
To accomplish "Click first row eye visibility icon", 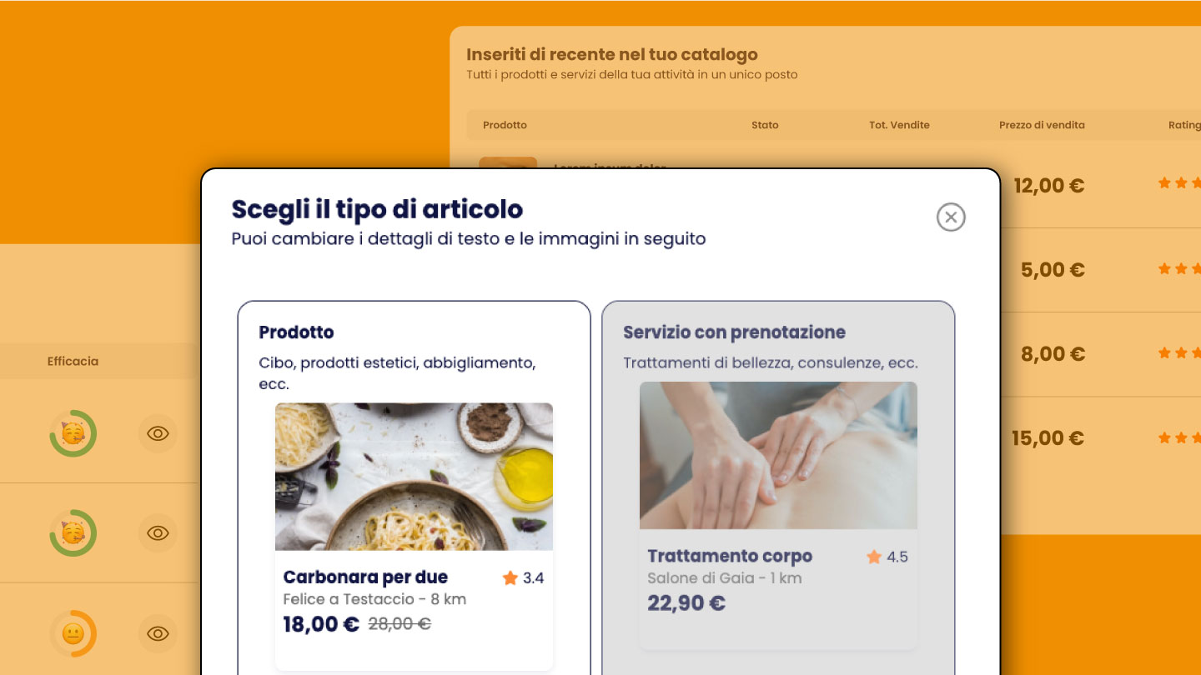I will (x=158, y=433).
